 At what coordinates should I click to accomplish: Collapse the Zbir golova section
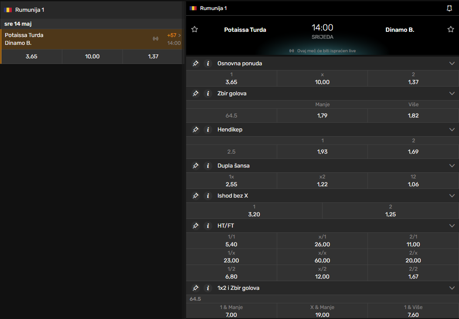coord(452,94)
